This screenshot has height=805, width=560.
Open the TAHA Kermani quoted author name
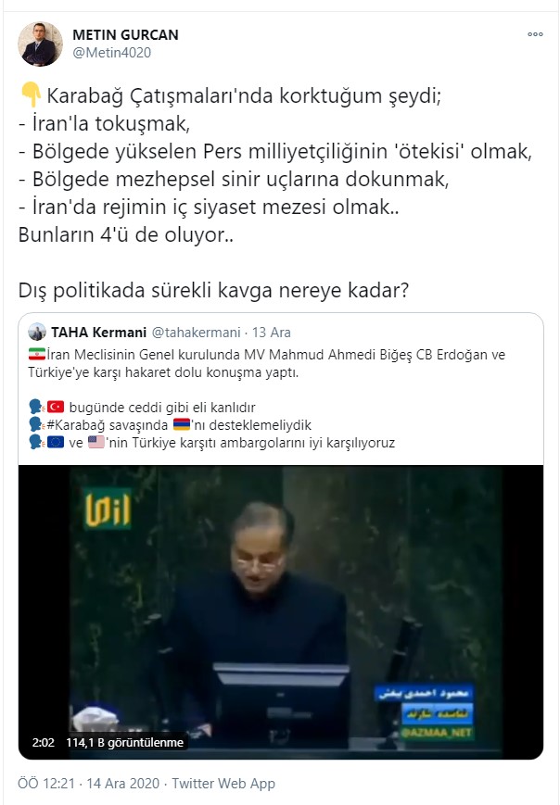tap(98, 333)
